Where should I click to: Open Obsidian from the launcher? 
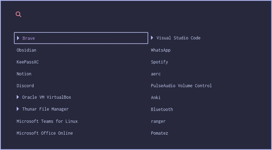pyautogui.click(x=27, y=50)
